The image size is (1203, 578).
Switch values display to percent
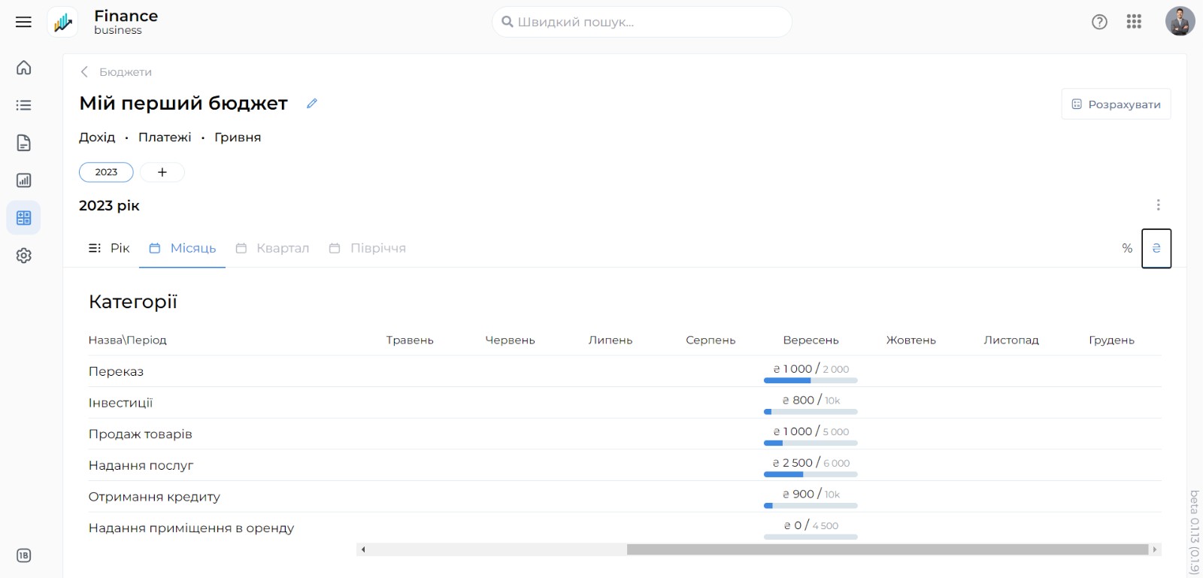click(1126, 248)
